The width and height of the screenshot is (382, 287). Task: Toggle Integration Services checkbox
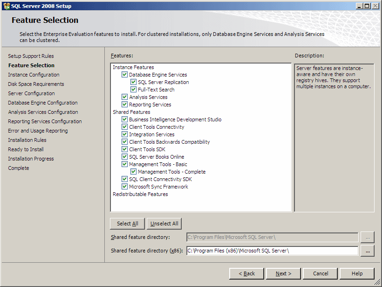pos(124,134)
